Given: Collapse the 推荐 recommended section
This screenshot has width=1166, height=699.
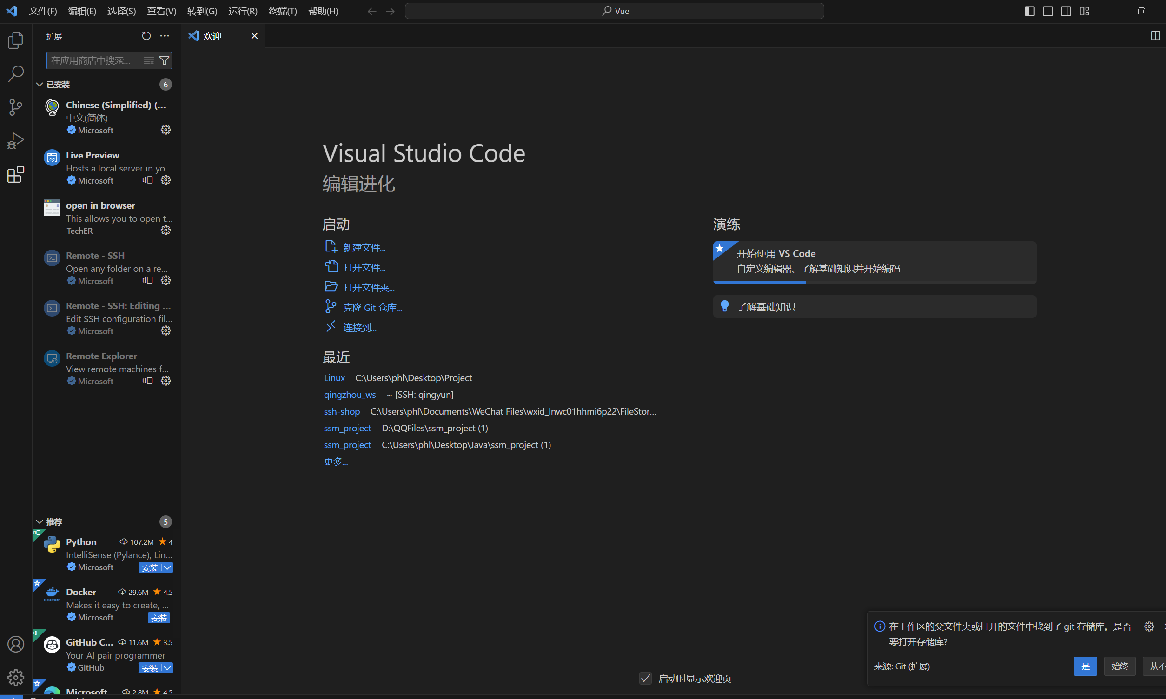Looking at the screenshot, I should pyautogui.click(x=40, y=522).
